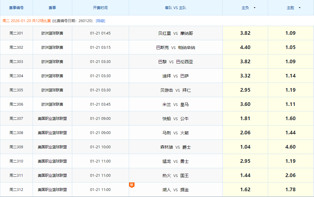Select the 1.81 home-loss odds for 快船 VS 公牛
Viewport: 314px width, 197px height.
coord(245,118)
